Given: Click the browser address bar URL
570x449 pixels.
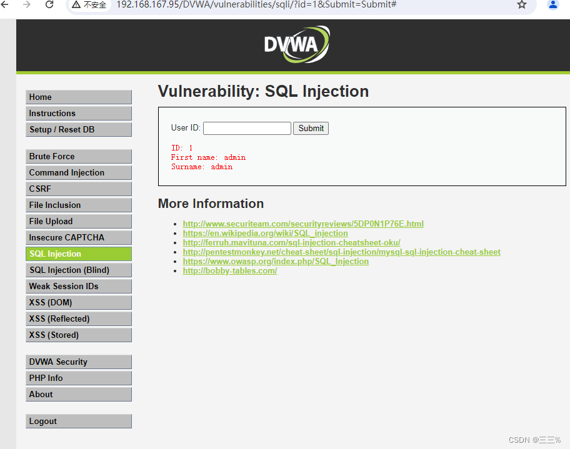Looking at the screenshot, I should click(x=256, y=5).
